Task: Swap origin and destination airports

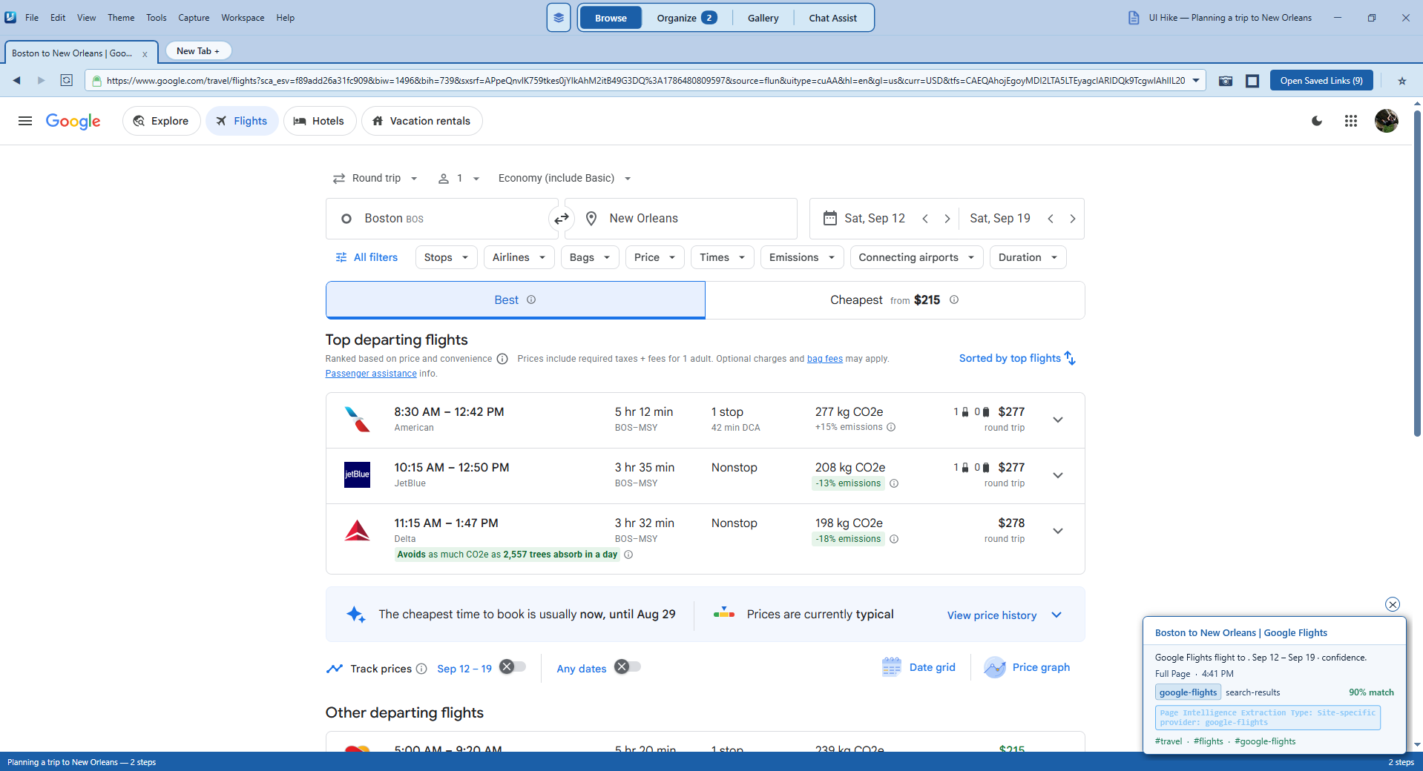Action: [x=562, y=219]
